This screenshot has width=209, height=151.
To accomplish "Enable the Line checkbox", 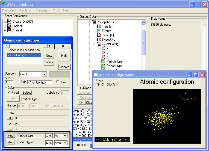I will (x=58, y=82).
